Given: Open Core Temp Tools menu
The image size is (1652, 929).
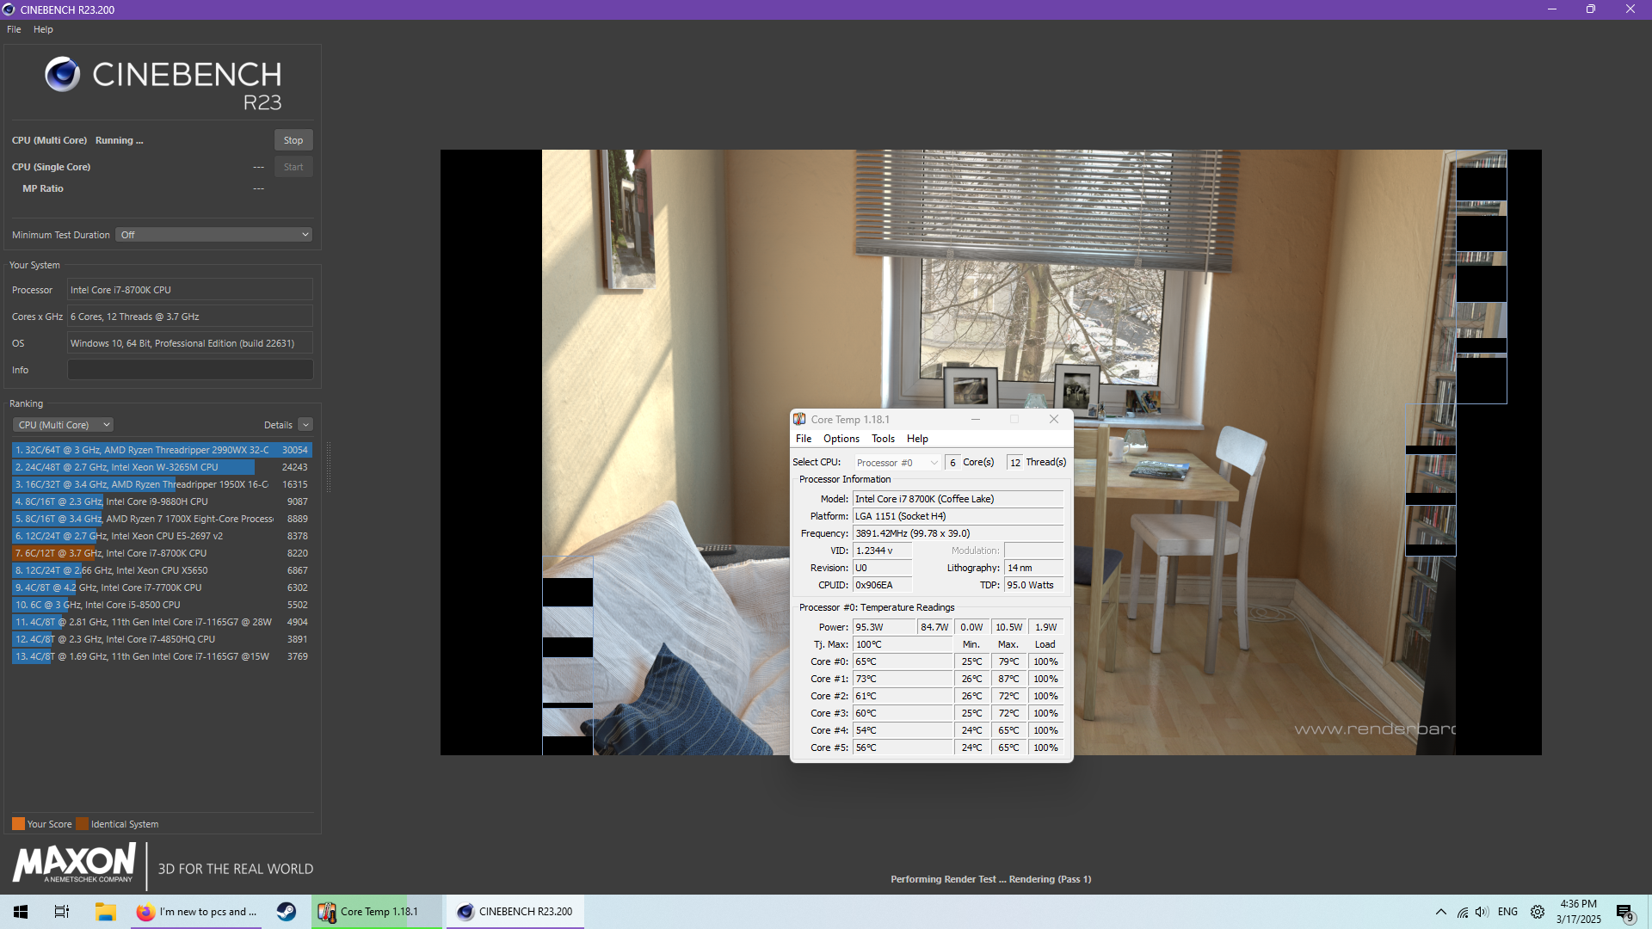Looking at the screenshot, I should 883,439.
